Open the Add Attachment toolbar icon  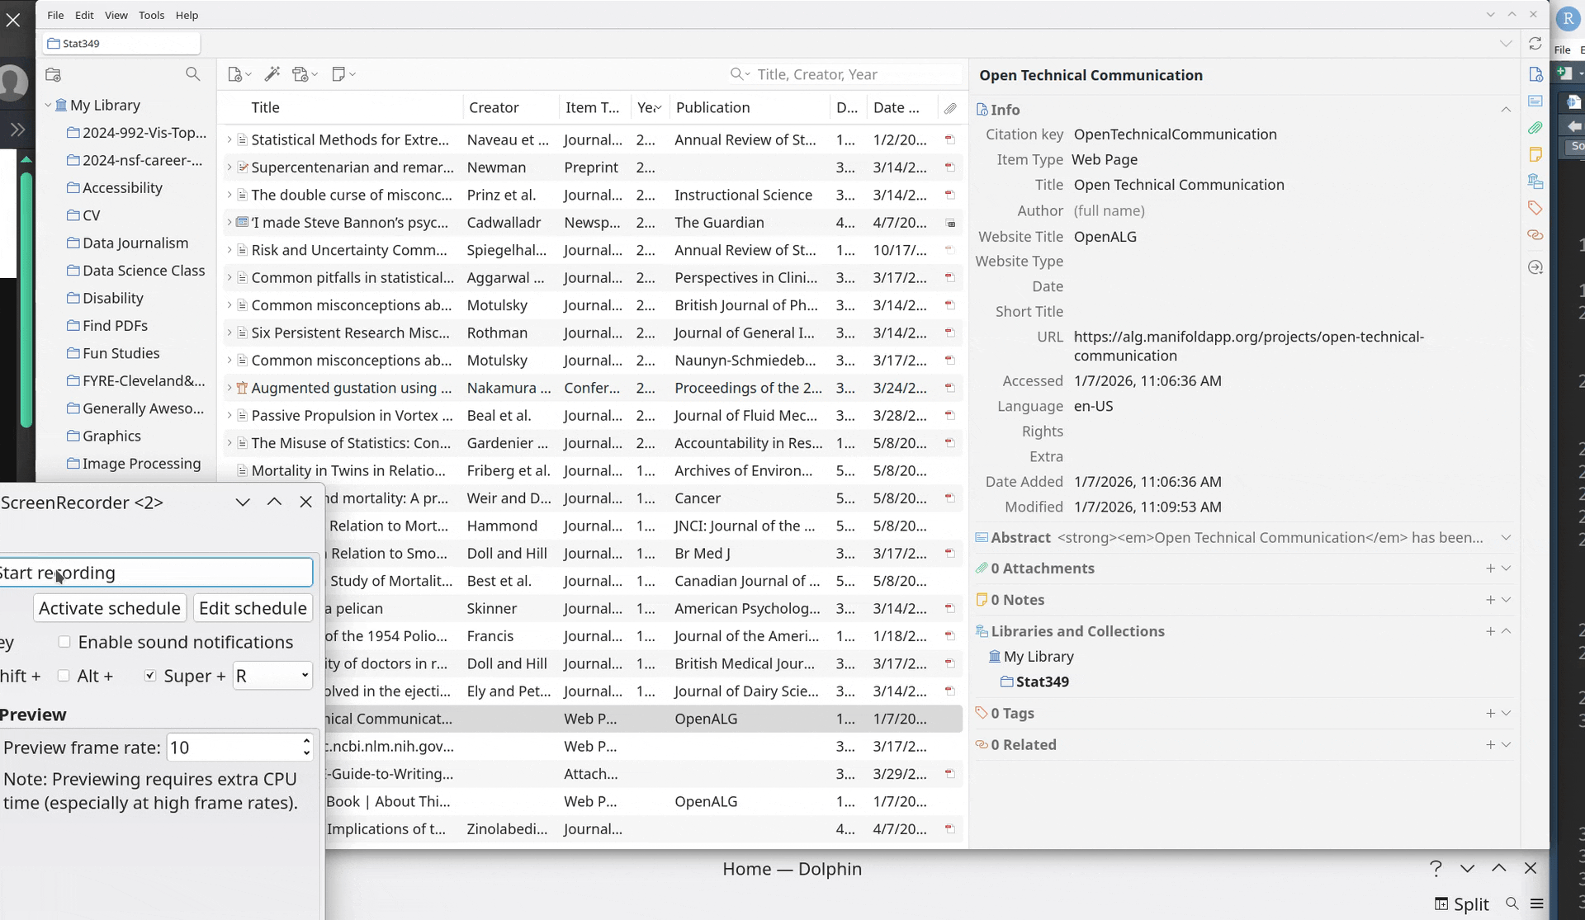pos(301,74)
